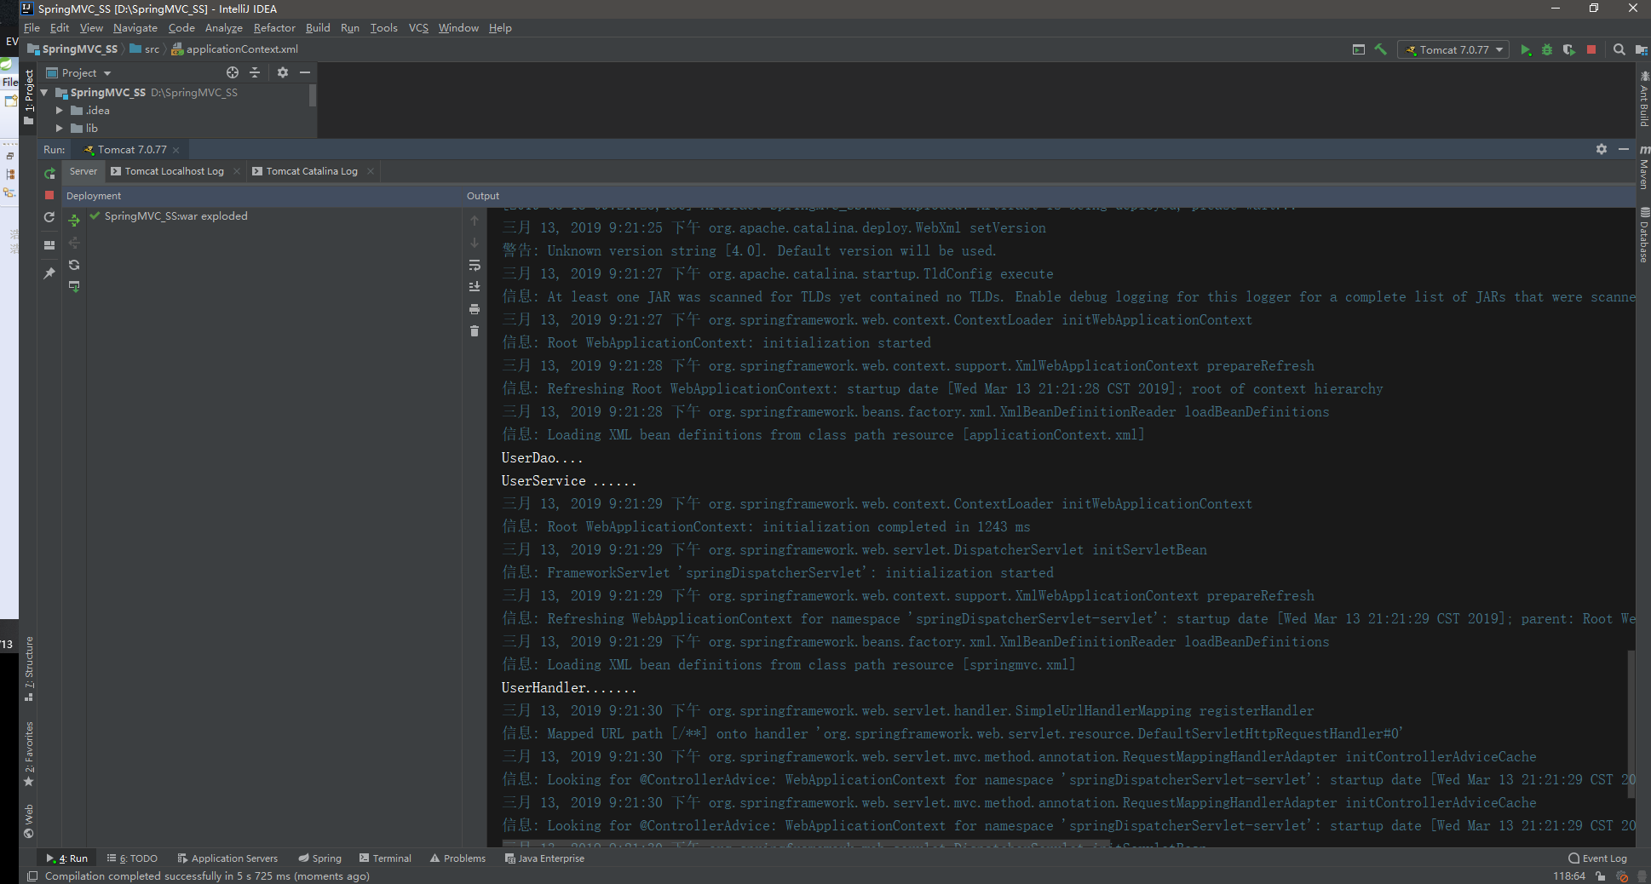Open the Tools menu

tap(383, 28)
